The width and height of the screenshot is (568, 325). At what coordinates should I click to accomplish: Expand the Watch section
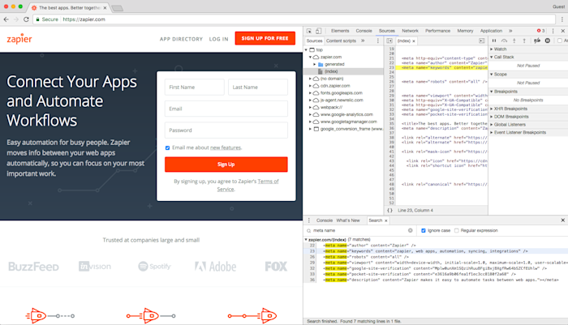492,49
